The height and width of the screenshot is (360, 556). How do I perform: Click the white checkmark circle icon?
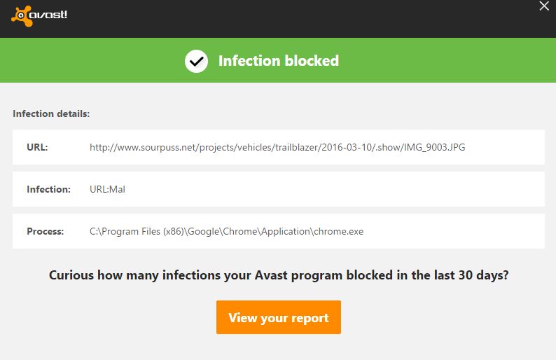[x=197, y=61]
